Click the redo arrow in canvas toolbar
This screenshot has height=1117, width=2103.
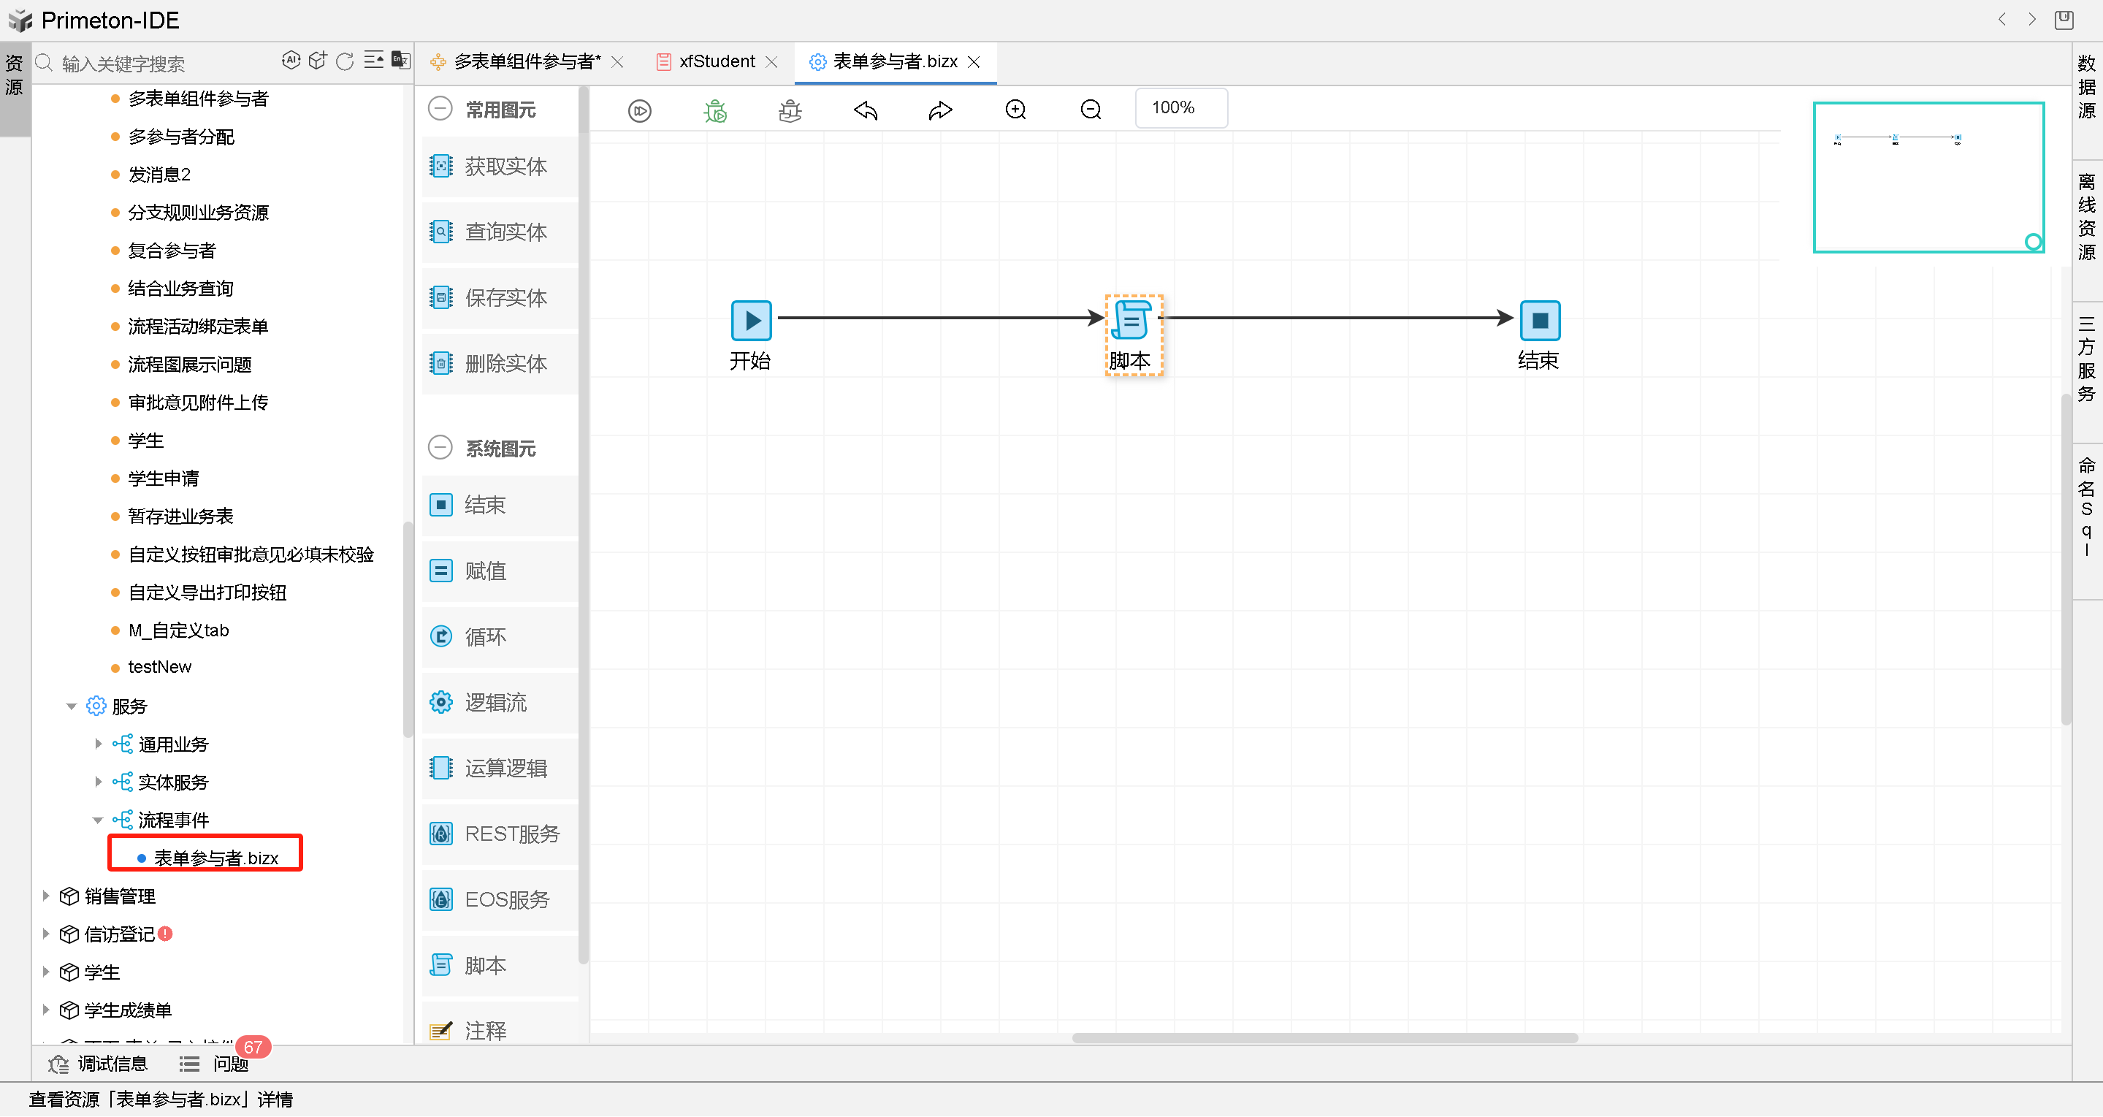tap(941, 110)
